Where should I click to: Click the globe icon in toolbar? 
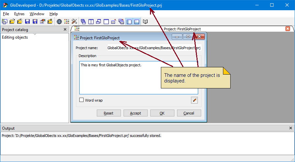59,21
